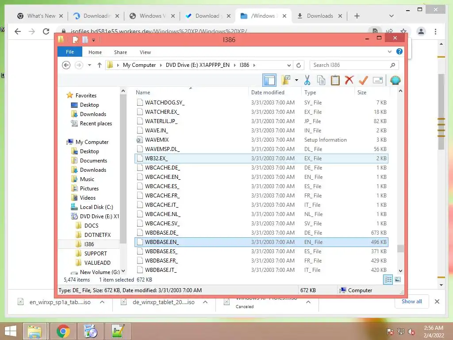Image resolution: width=453 pixels, height=340 pixels.
Task: Expand the ribbon with the chevron
Action: pyautogui.click(x=389, y=52)
